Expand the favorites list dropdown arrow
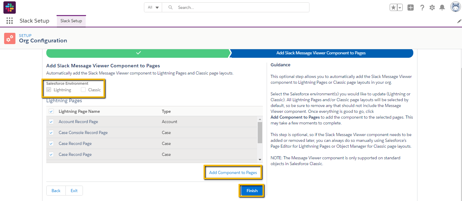Image resolution: width=462 pixels, height=201 pixels. coord(400,8)
